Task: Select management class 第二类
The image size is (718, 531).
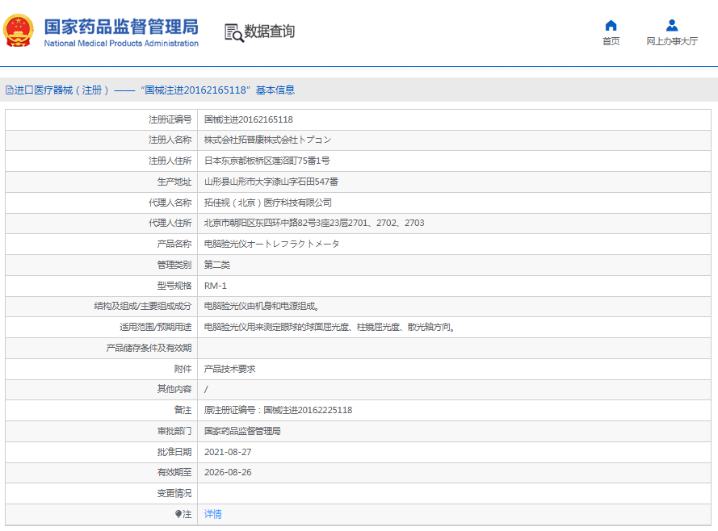Action: pos(217,265)
